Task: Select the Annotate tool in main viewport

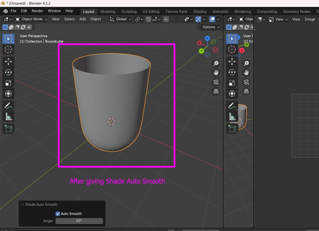Action: 8,106
